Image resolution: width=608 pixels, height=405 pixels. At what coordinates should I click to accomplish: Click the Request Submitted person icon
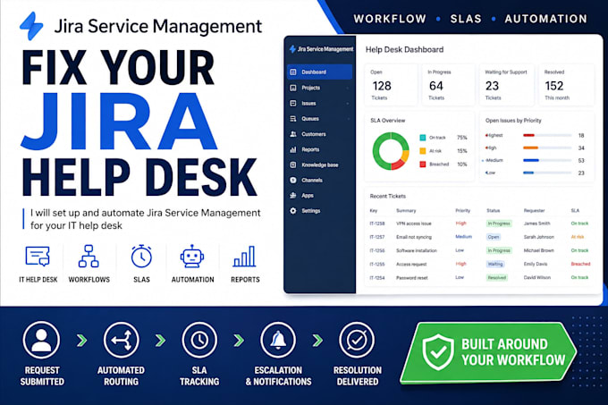pyautogui.click(x=41, y=340)
